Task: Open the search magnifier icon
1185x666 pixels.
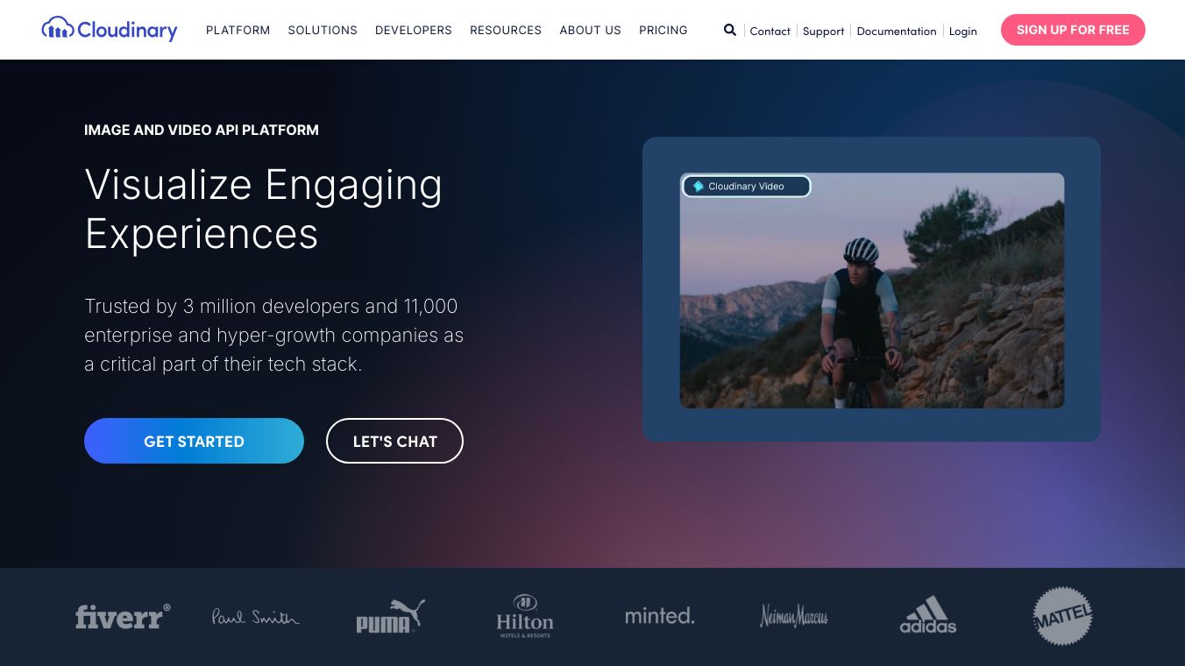Action: (730, 30)
